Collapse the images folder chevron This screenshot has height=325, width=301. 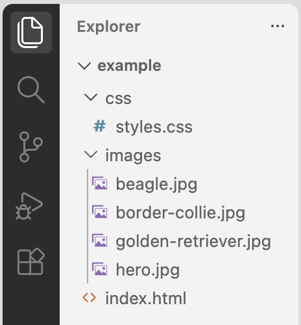91,155
